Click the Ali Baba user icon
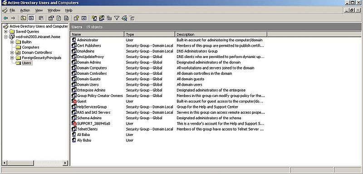Viewport: 363px width, 174px height. pos(74,135)
